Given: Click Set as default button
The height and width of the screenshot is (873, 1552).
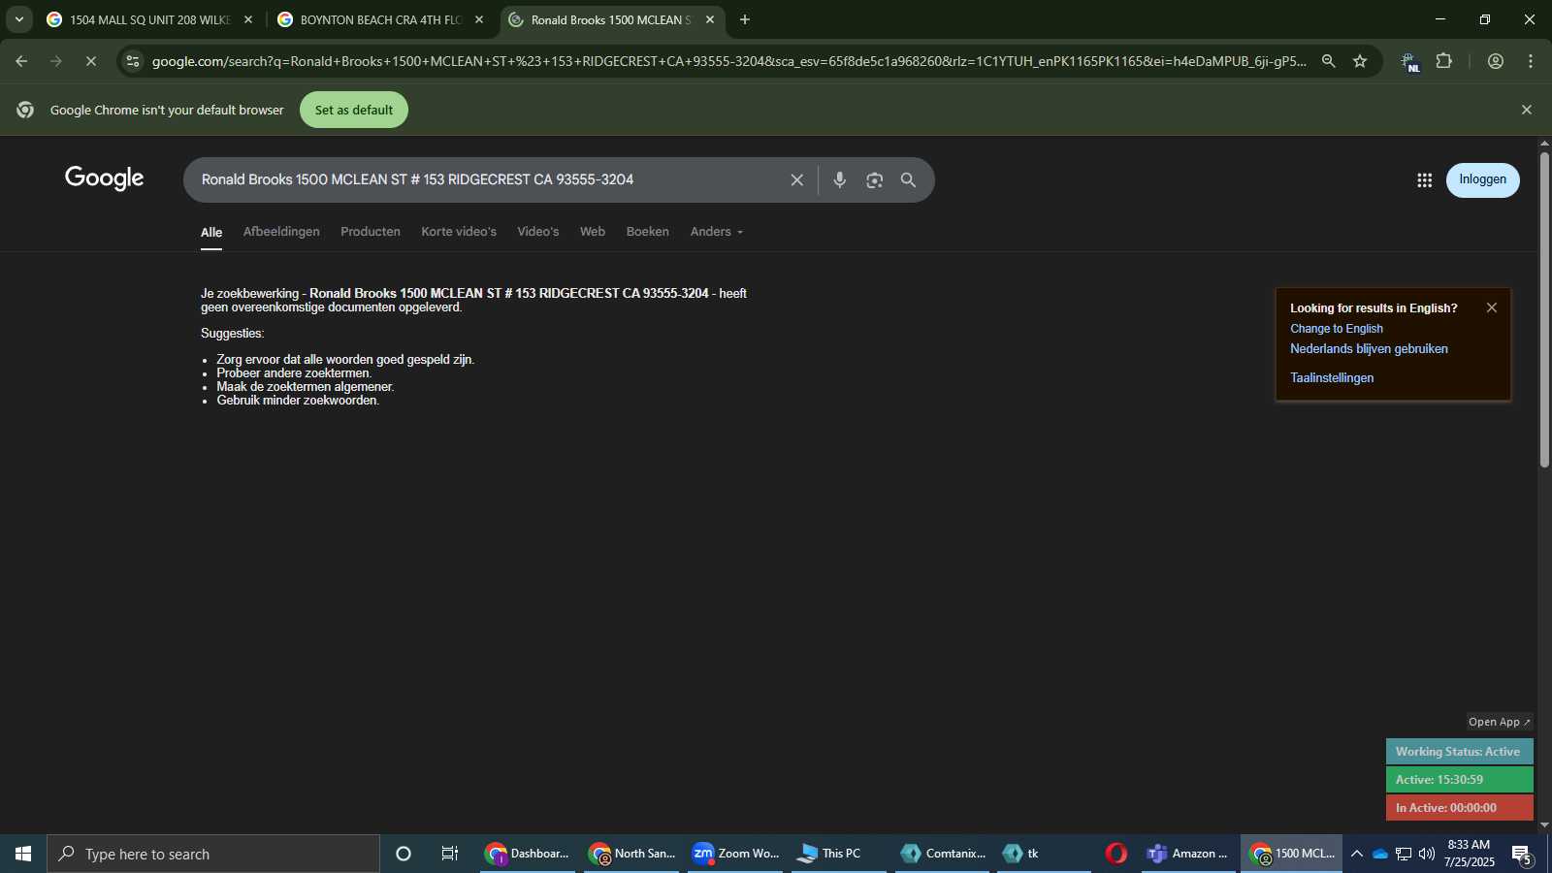Looking at the screenshot, I should [354, 110].
